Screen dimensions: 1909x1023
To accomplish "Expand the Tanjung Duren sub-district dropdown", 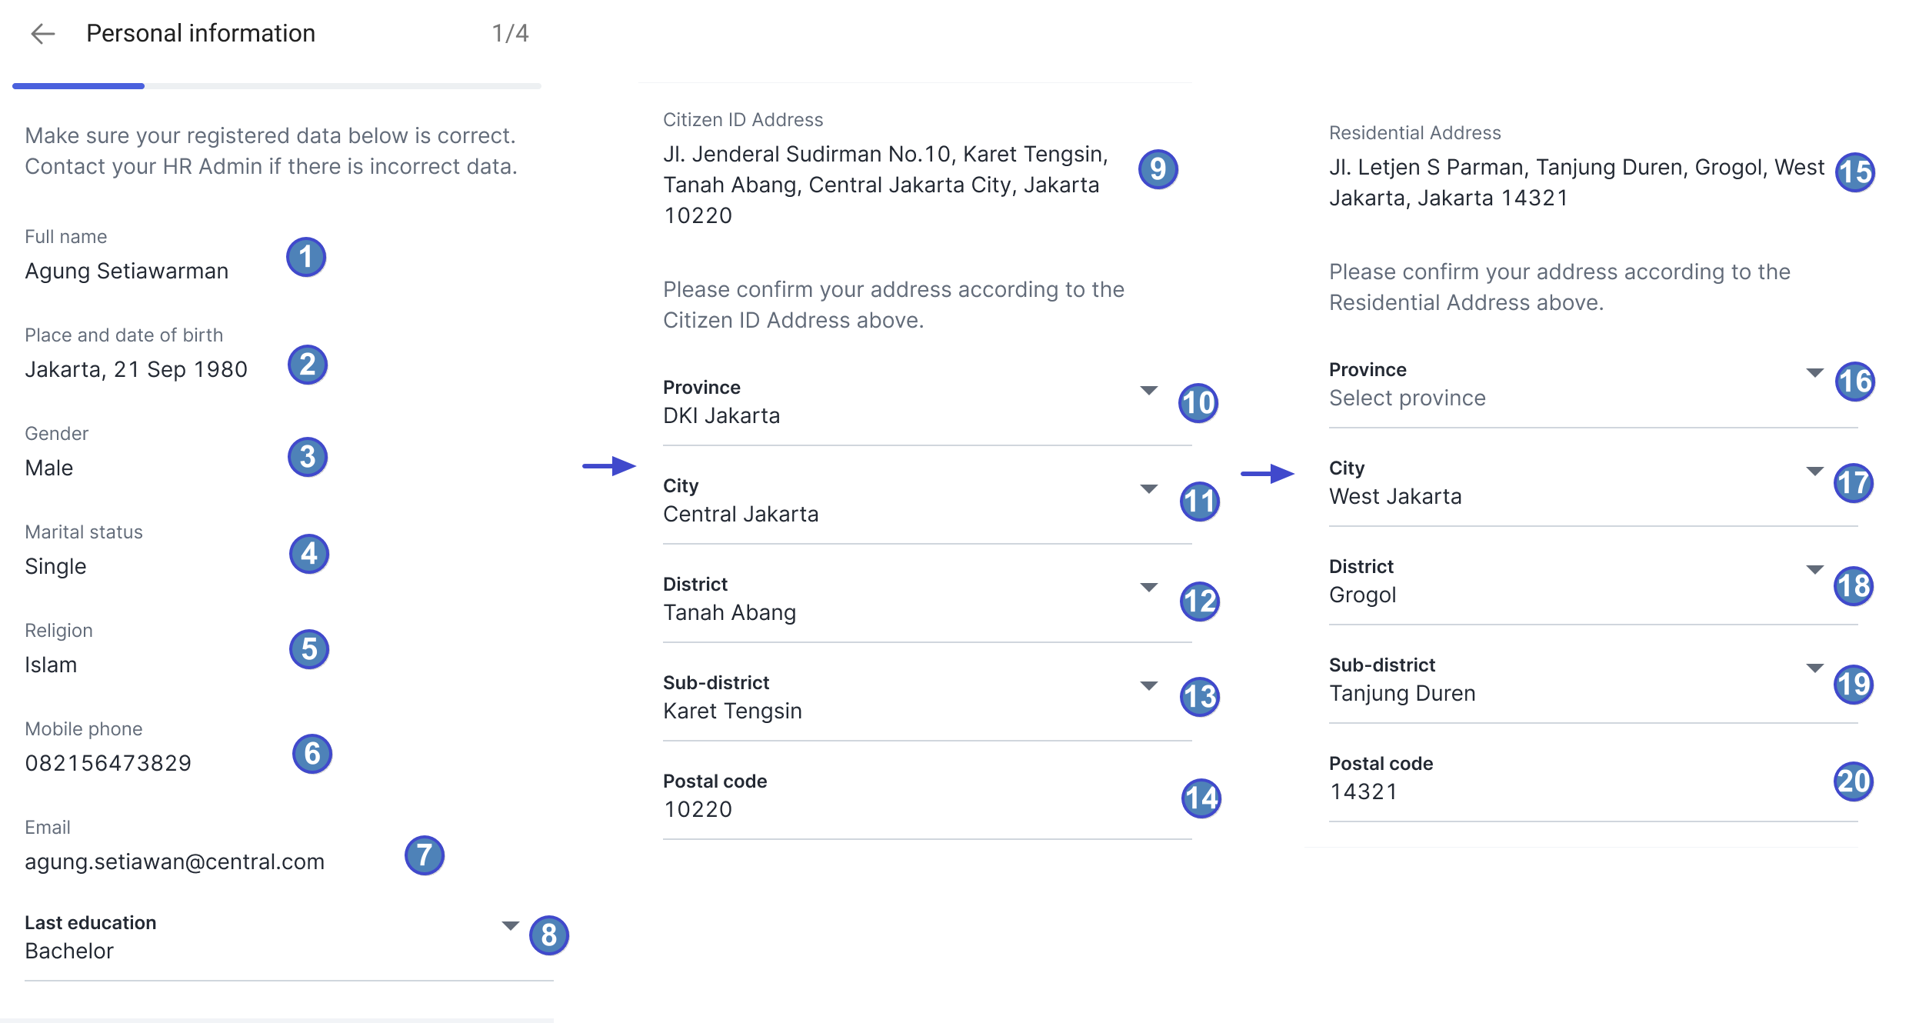I will pyautogui.click(x=1814, y=668).
